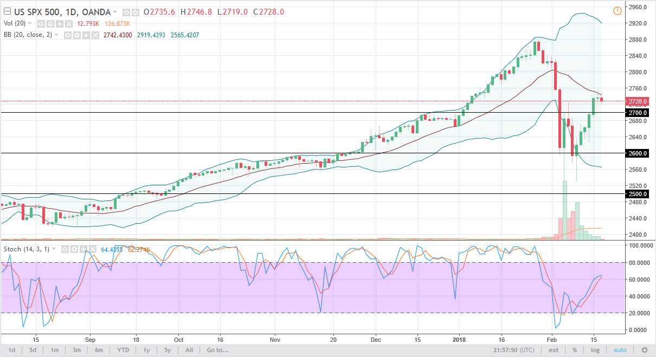Hide the Vol (20) indicator
656x357 pixels.
point(41,24)
